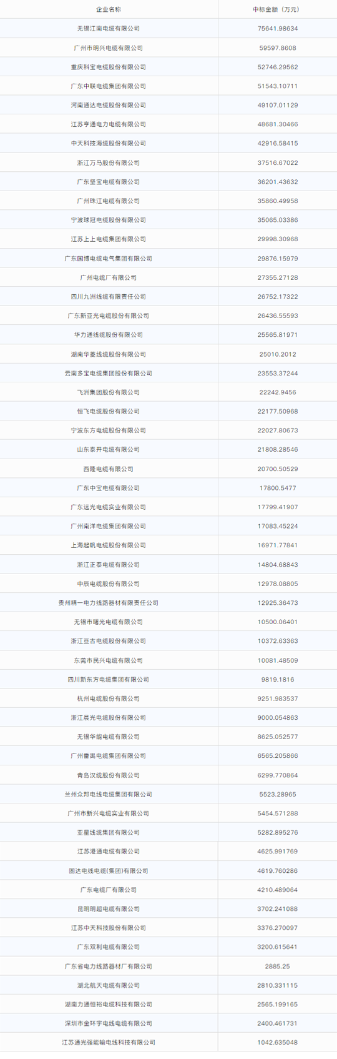Click amount 36201.43632
This screenshot has height=1059, width=337.
pyautogui.click(x=278, y=182)
